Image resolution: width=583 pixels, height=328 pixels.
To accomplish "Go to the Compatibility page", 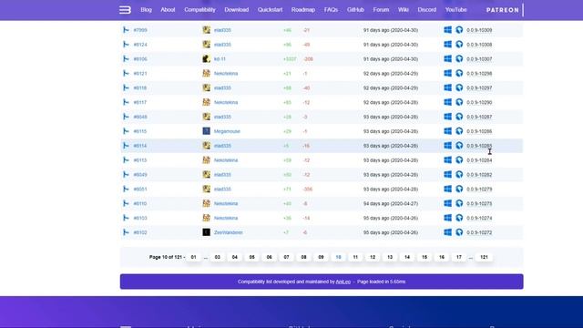I will (x=199, y=10).
